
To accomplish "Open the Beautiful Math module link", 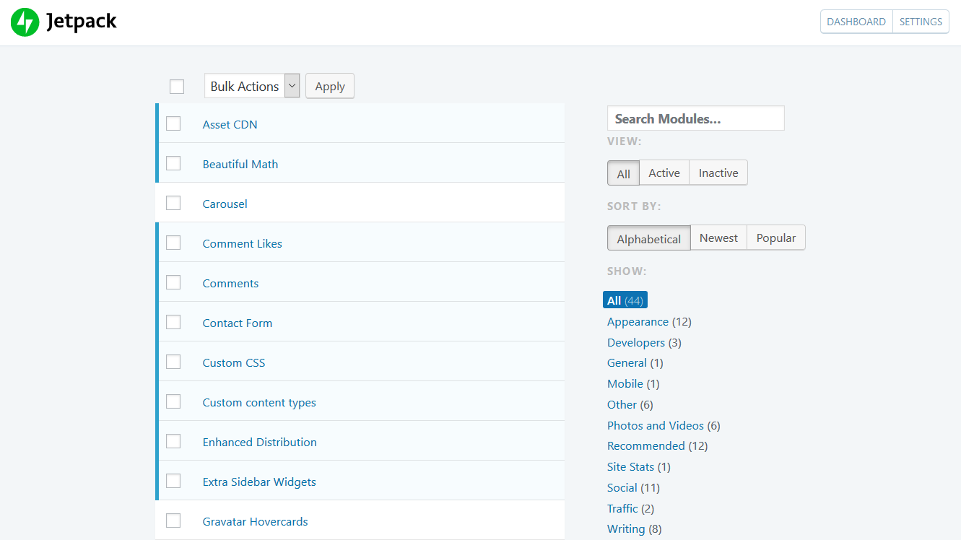I will (240, 164).
